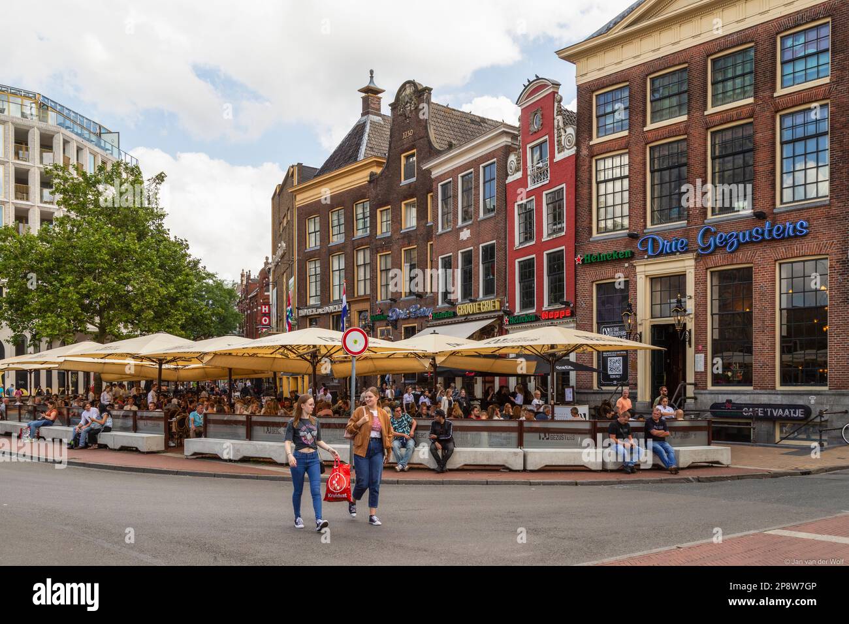
Task: Click the red 'Kruidvat' shopping bag
Action: coord(338,480)
